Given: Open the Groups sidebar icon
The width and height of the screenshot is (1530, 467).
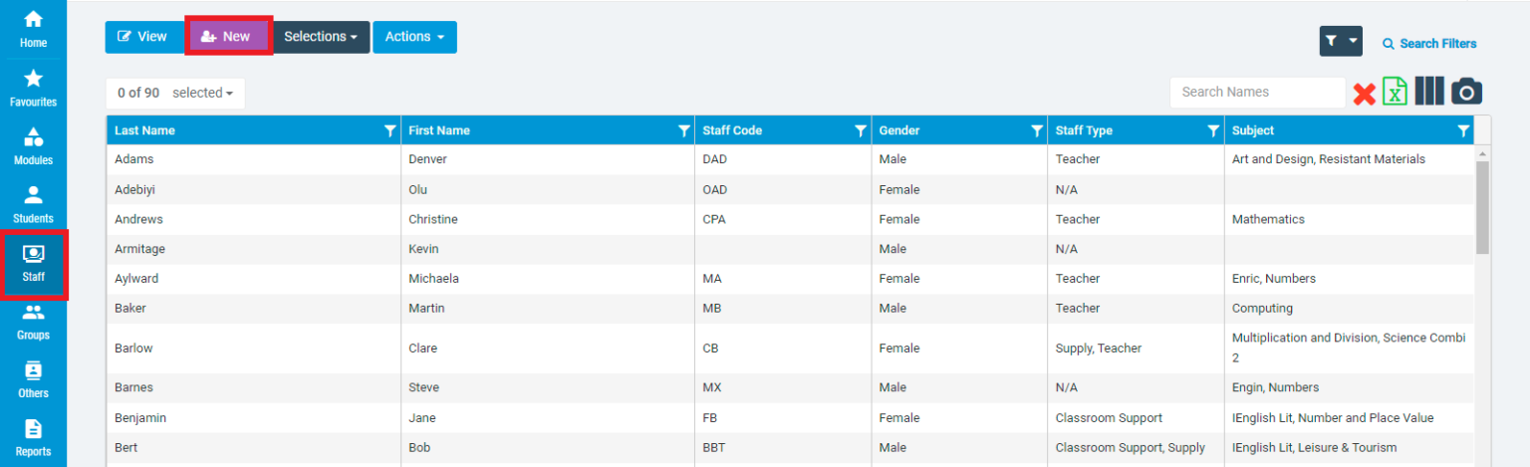Looking at the screenshot, I should (x=33, y=321).
